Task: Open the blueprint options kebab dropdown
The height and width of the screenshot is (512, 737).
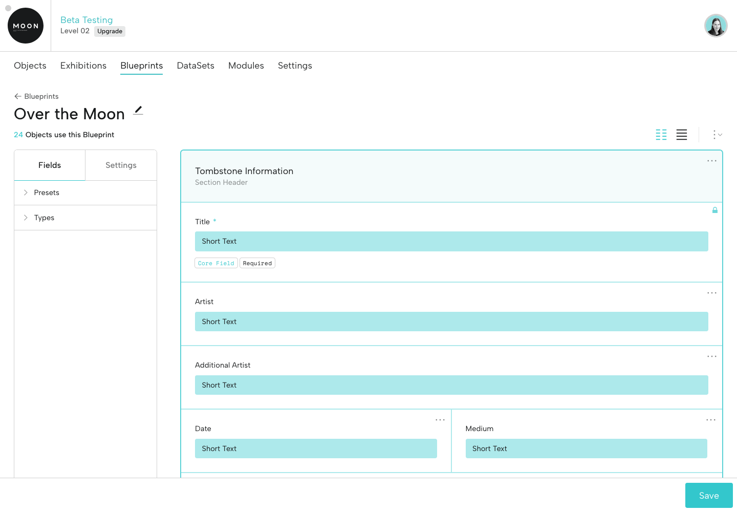Action: coord(717,135)
